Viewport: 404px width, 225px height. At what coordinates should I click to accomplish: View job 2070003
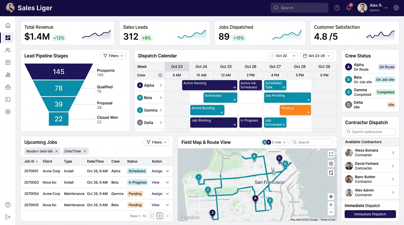pos(156,182)
